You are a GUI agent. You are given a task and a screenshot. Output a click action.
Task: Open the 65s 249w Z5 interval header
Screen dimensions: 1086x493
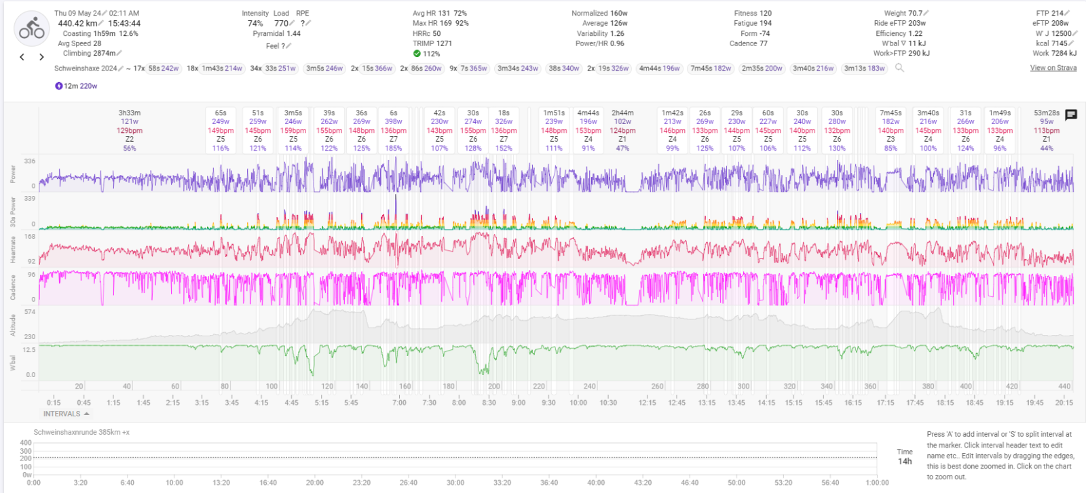[x=221, y=130]
